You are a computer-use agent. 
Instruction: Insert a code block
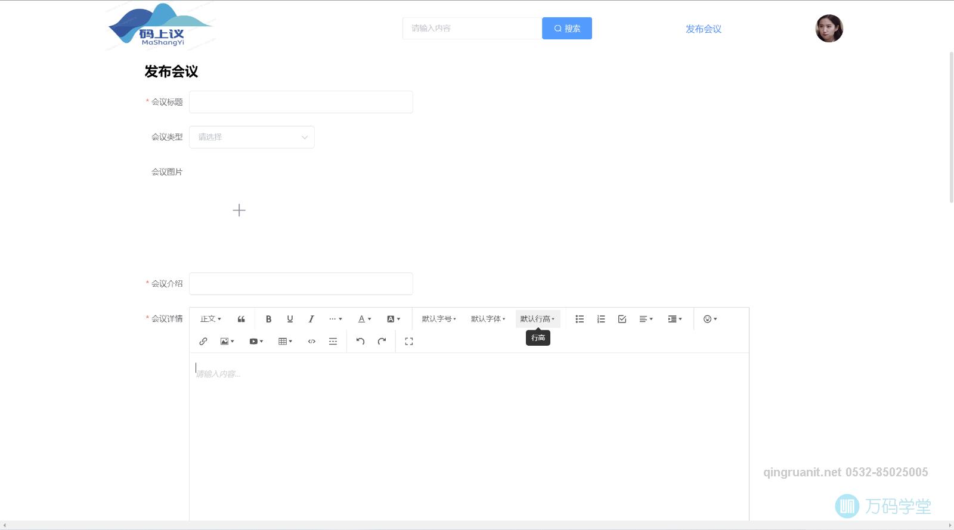pos(312,342)
